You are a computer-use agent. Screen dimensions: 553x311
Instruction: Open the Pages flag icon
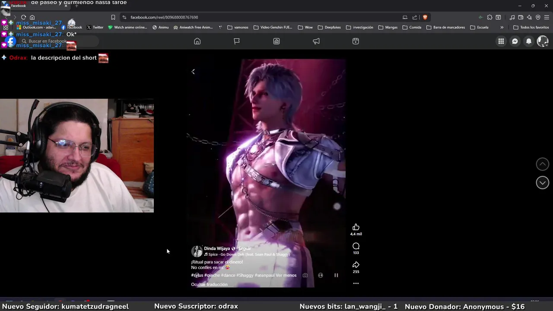(237, 41)
